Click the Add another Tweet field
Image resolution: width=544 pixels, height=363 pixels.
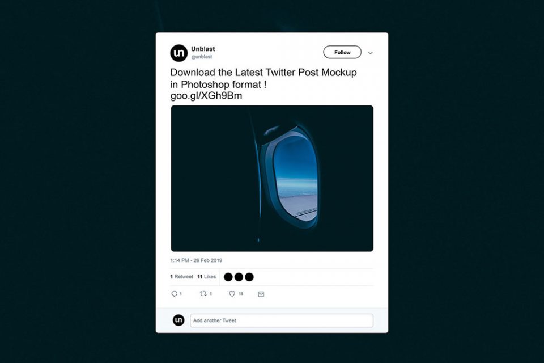pos(282,320)
